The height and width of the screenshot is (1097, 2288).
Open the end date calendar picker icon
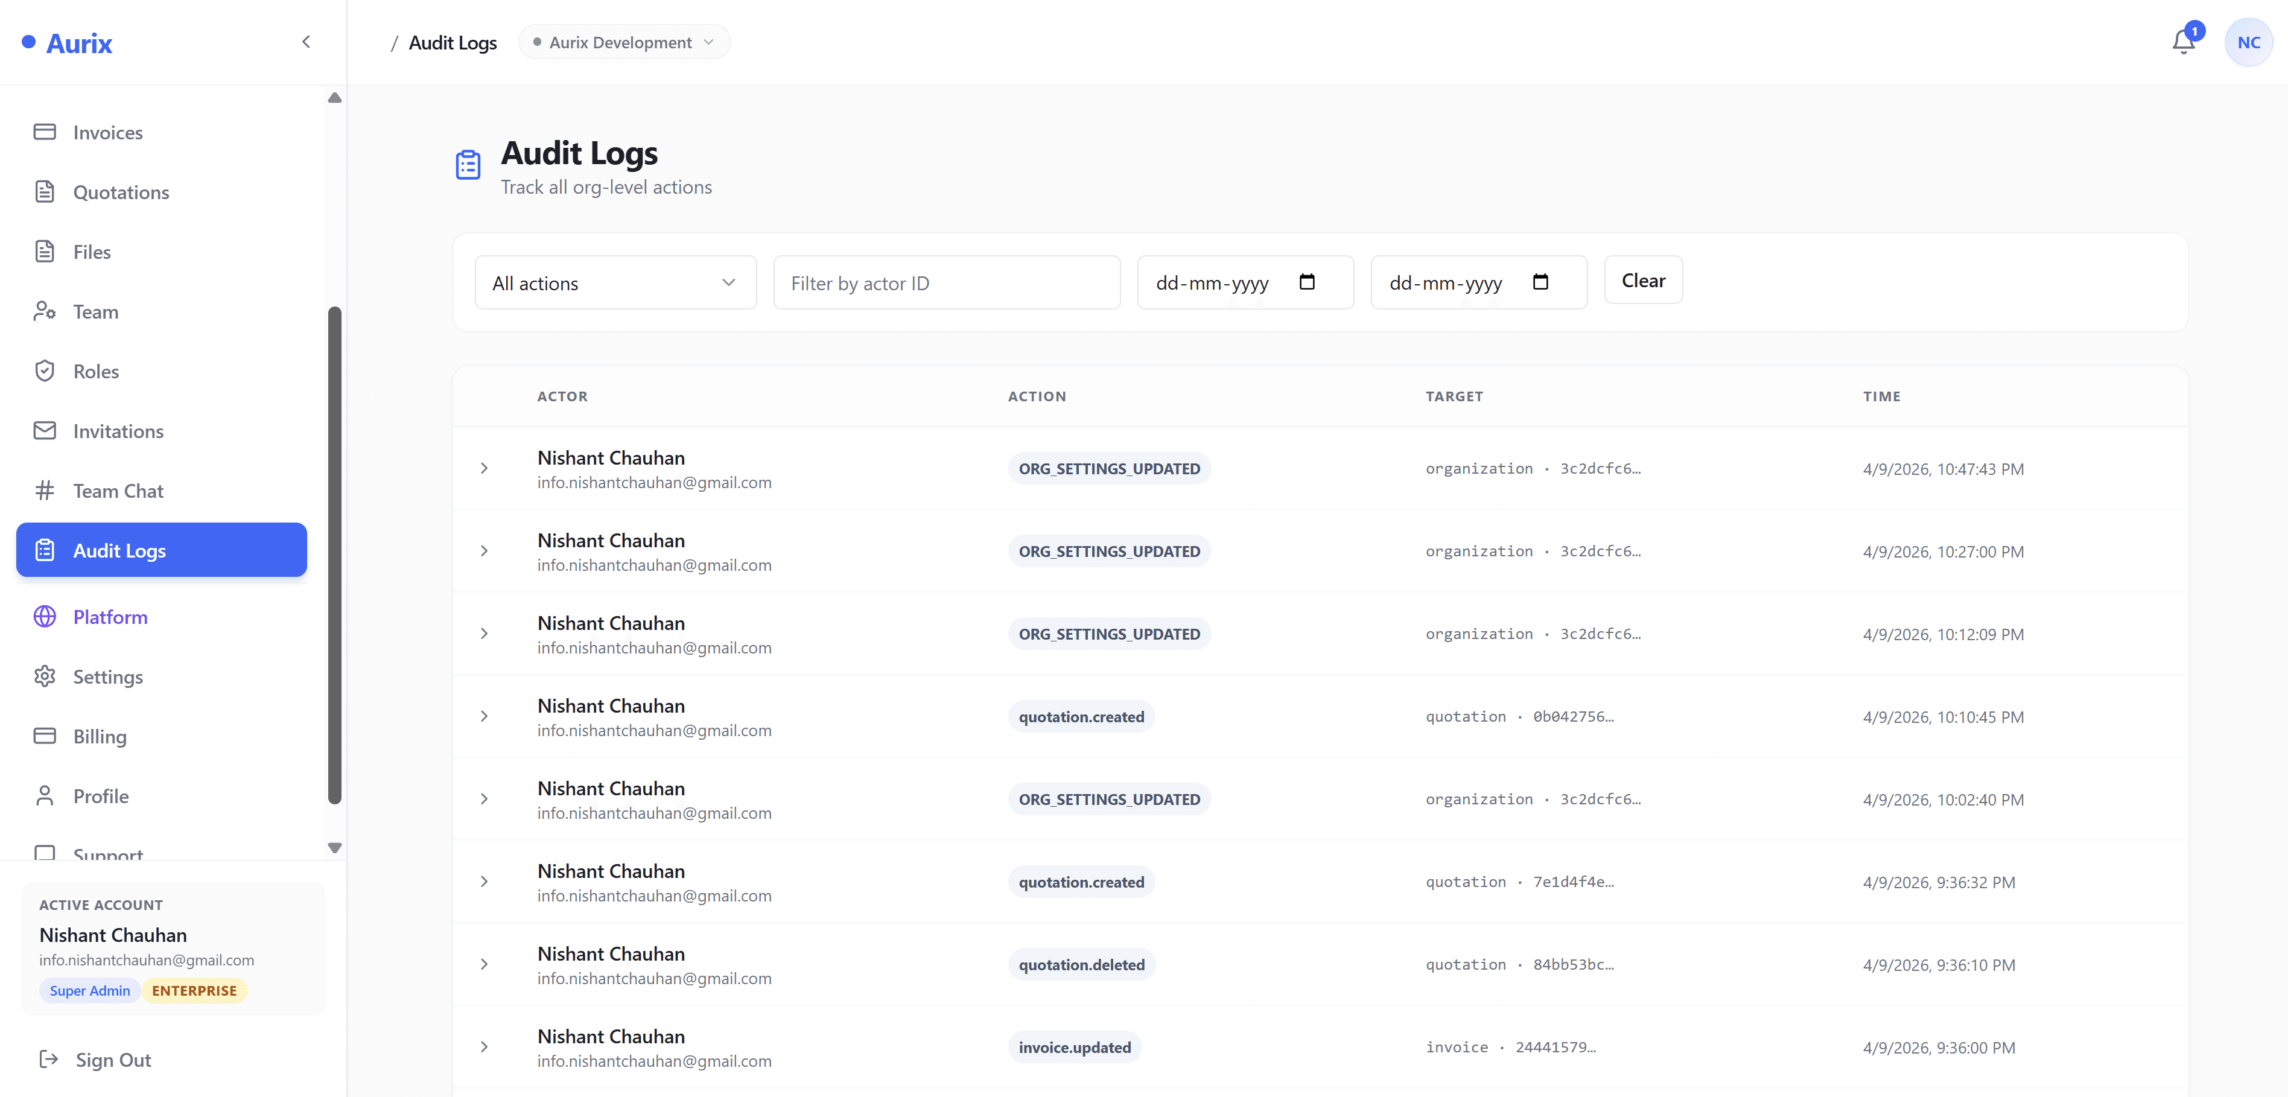click(1540, 282)
